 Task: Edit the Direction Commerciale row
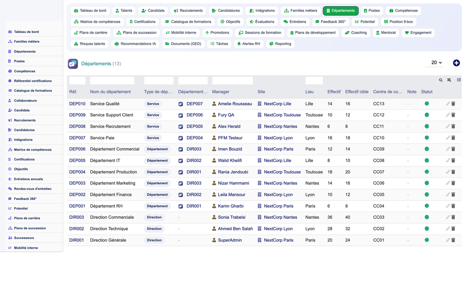click(x=448, y=217)
